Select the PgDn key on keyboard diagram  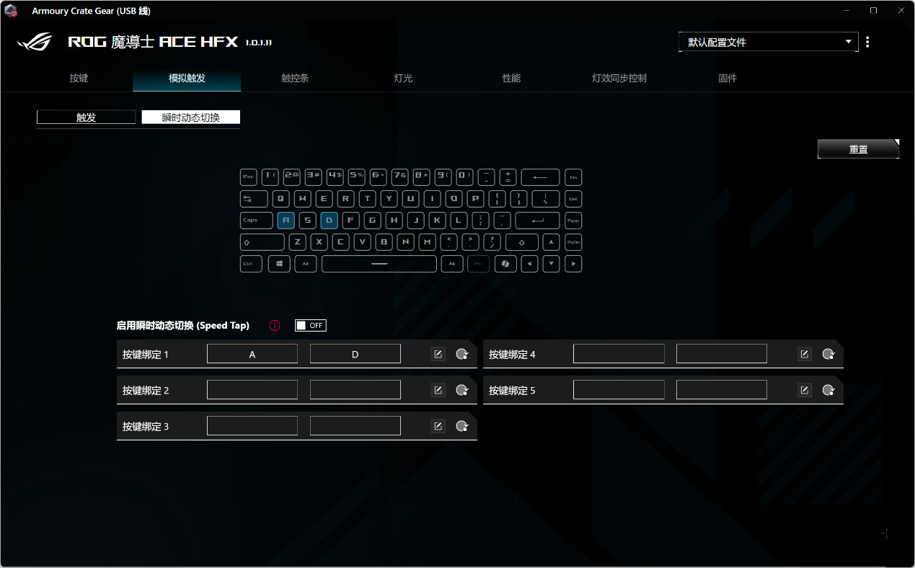pos(573,242)
